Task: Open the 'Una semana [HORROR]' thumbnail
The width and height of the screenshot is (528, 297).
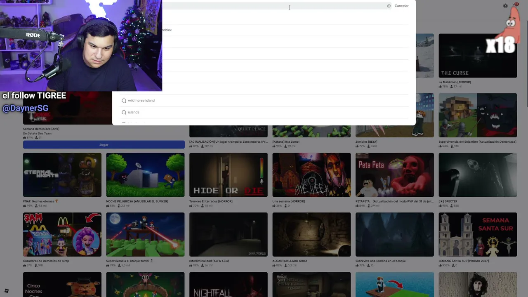Action: click(x=311, y=175)
